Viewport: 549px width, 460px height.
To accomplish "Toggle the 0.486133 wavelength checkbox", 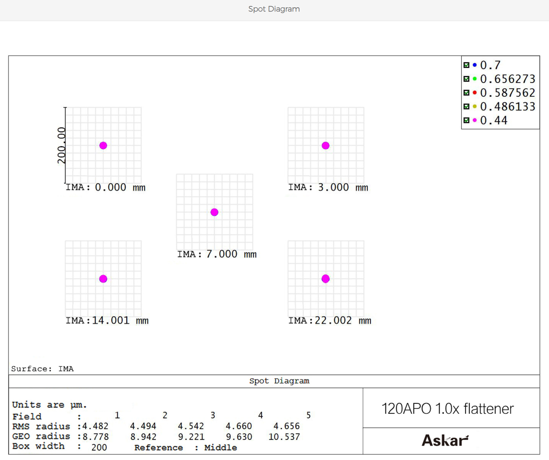I will pyautogui.click(x=467, y=106).
